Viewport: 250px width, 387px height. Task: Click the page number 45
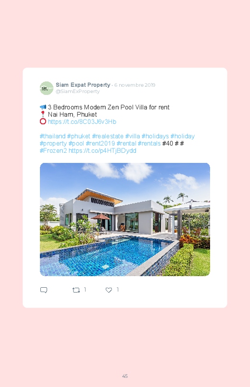(125, 376)
